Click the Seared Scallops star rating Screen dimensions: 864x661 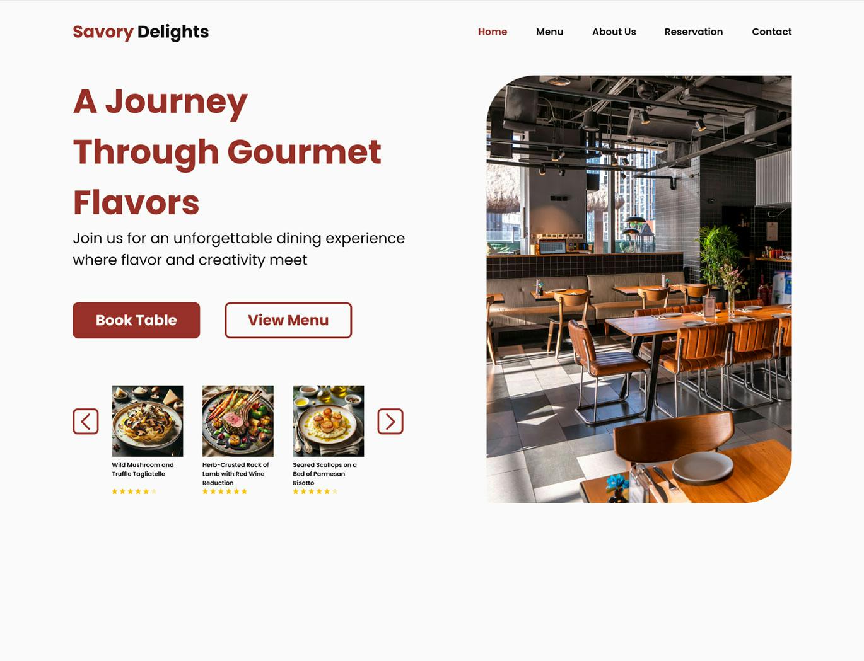pos(315,491)
